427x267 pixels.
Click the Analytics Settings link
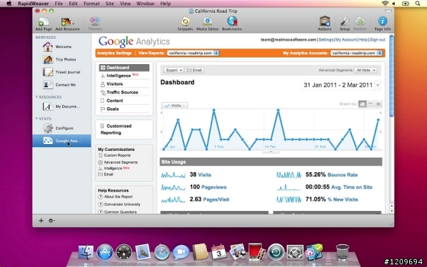pos(114,53)
